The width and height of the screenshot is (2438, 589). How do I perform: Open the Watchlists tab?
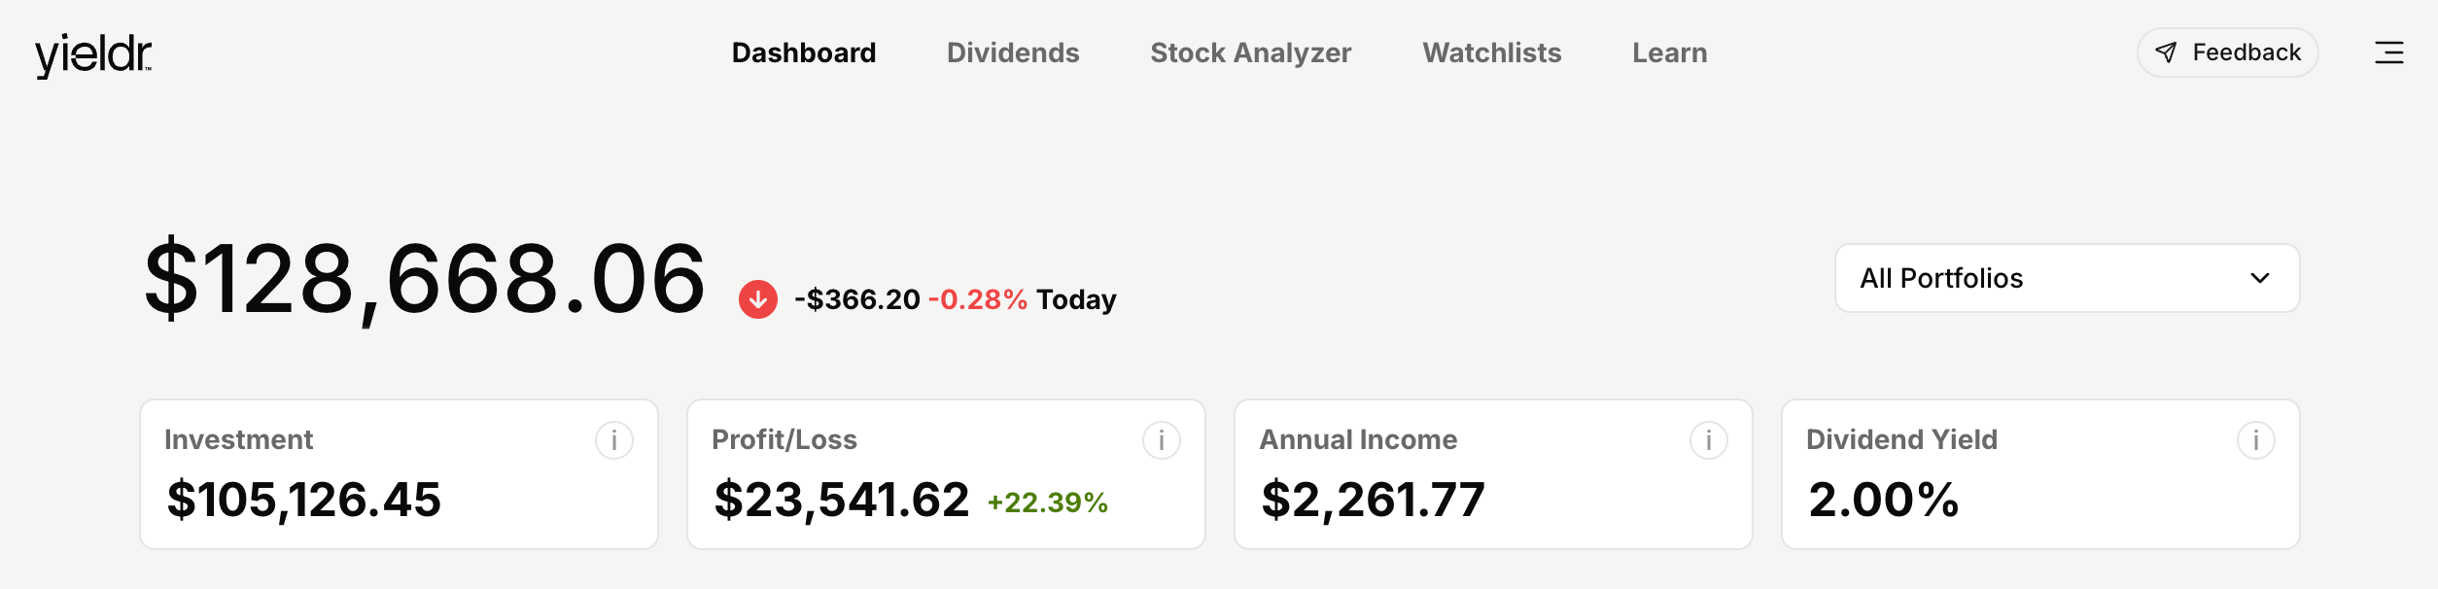1492,52
